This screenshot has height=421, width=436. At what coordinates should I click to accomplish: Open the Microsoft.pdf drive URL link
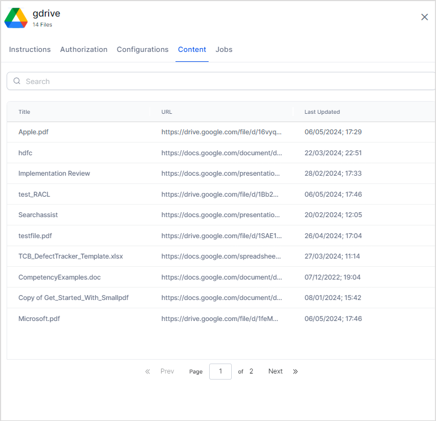coord(221,319)
